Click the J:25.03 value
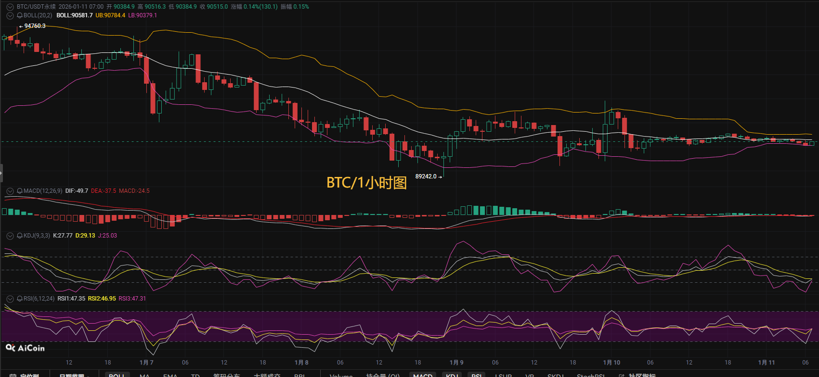Viewport: 819px width, 377px height. point(107,236)
